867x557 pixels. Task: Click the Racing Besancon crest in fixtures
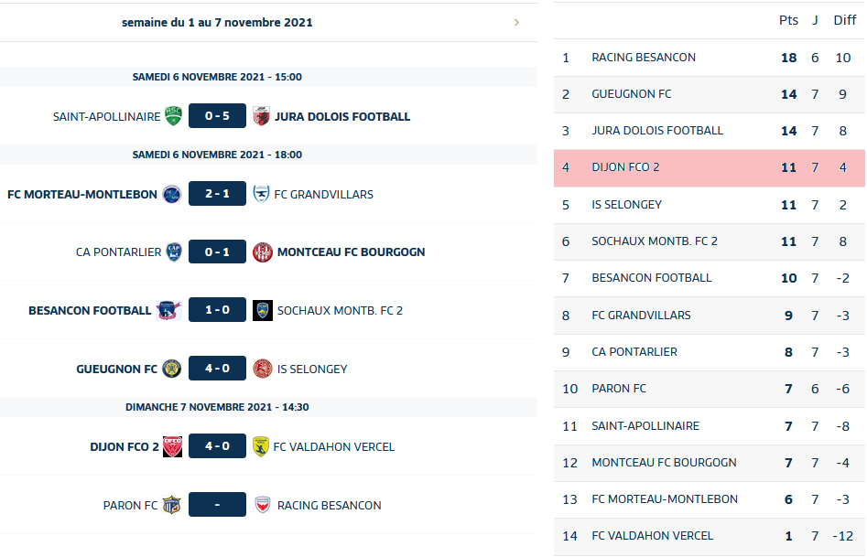tap(263, 505)
